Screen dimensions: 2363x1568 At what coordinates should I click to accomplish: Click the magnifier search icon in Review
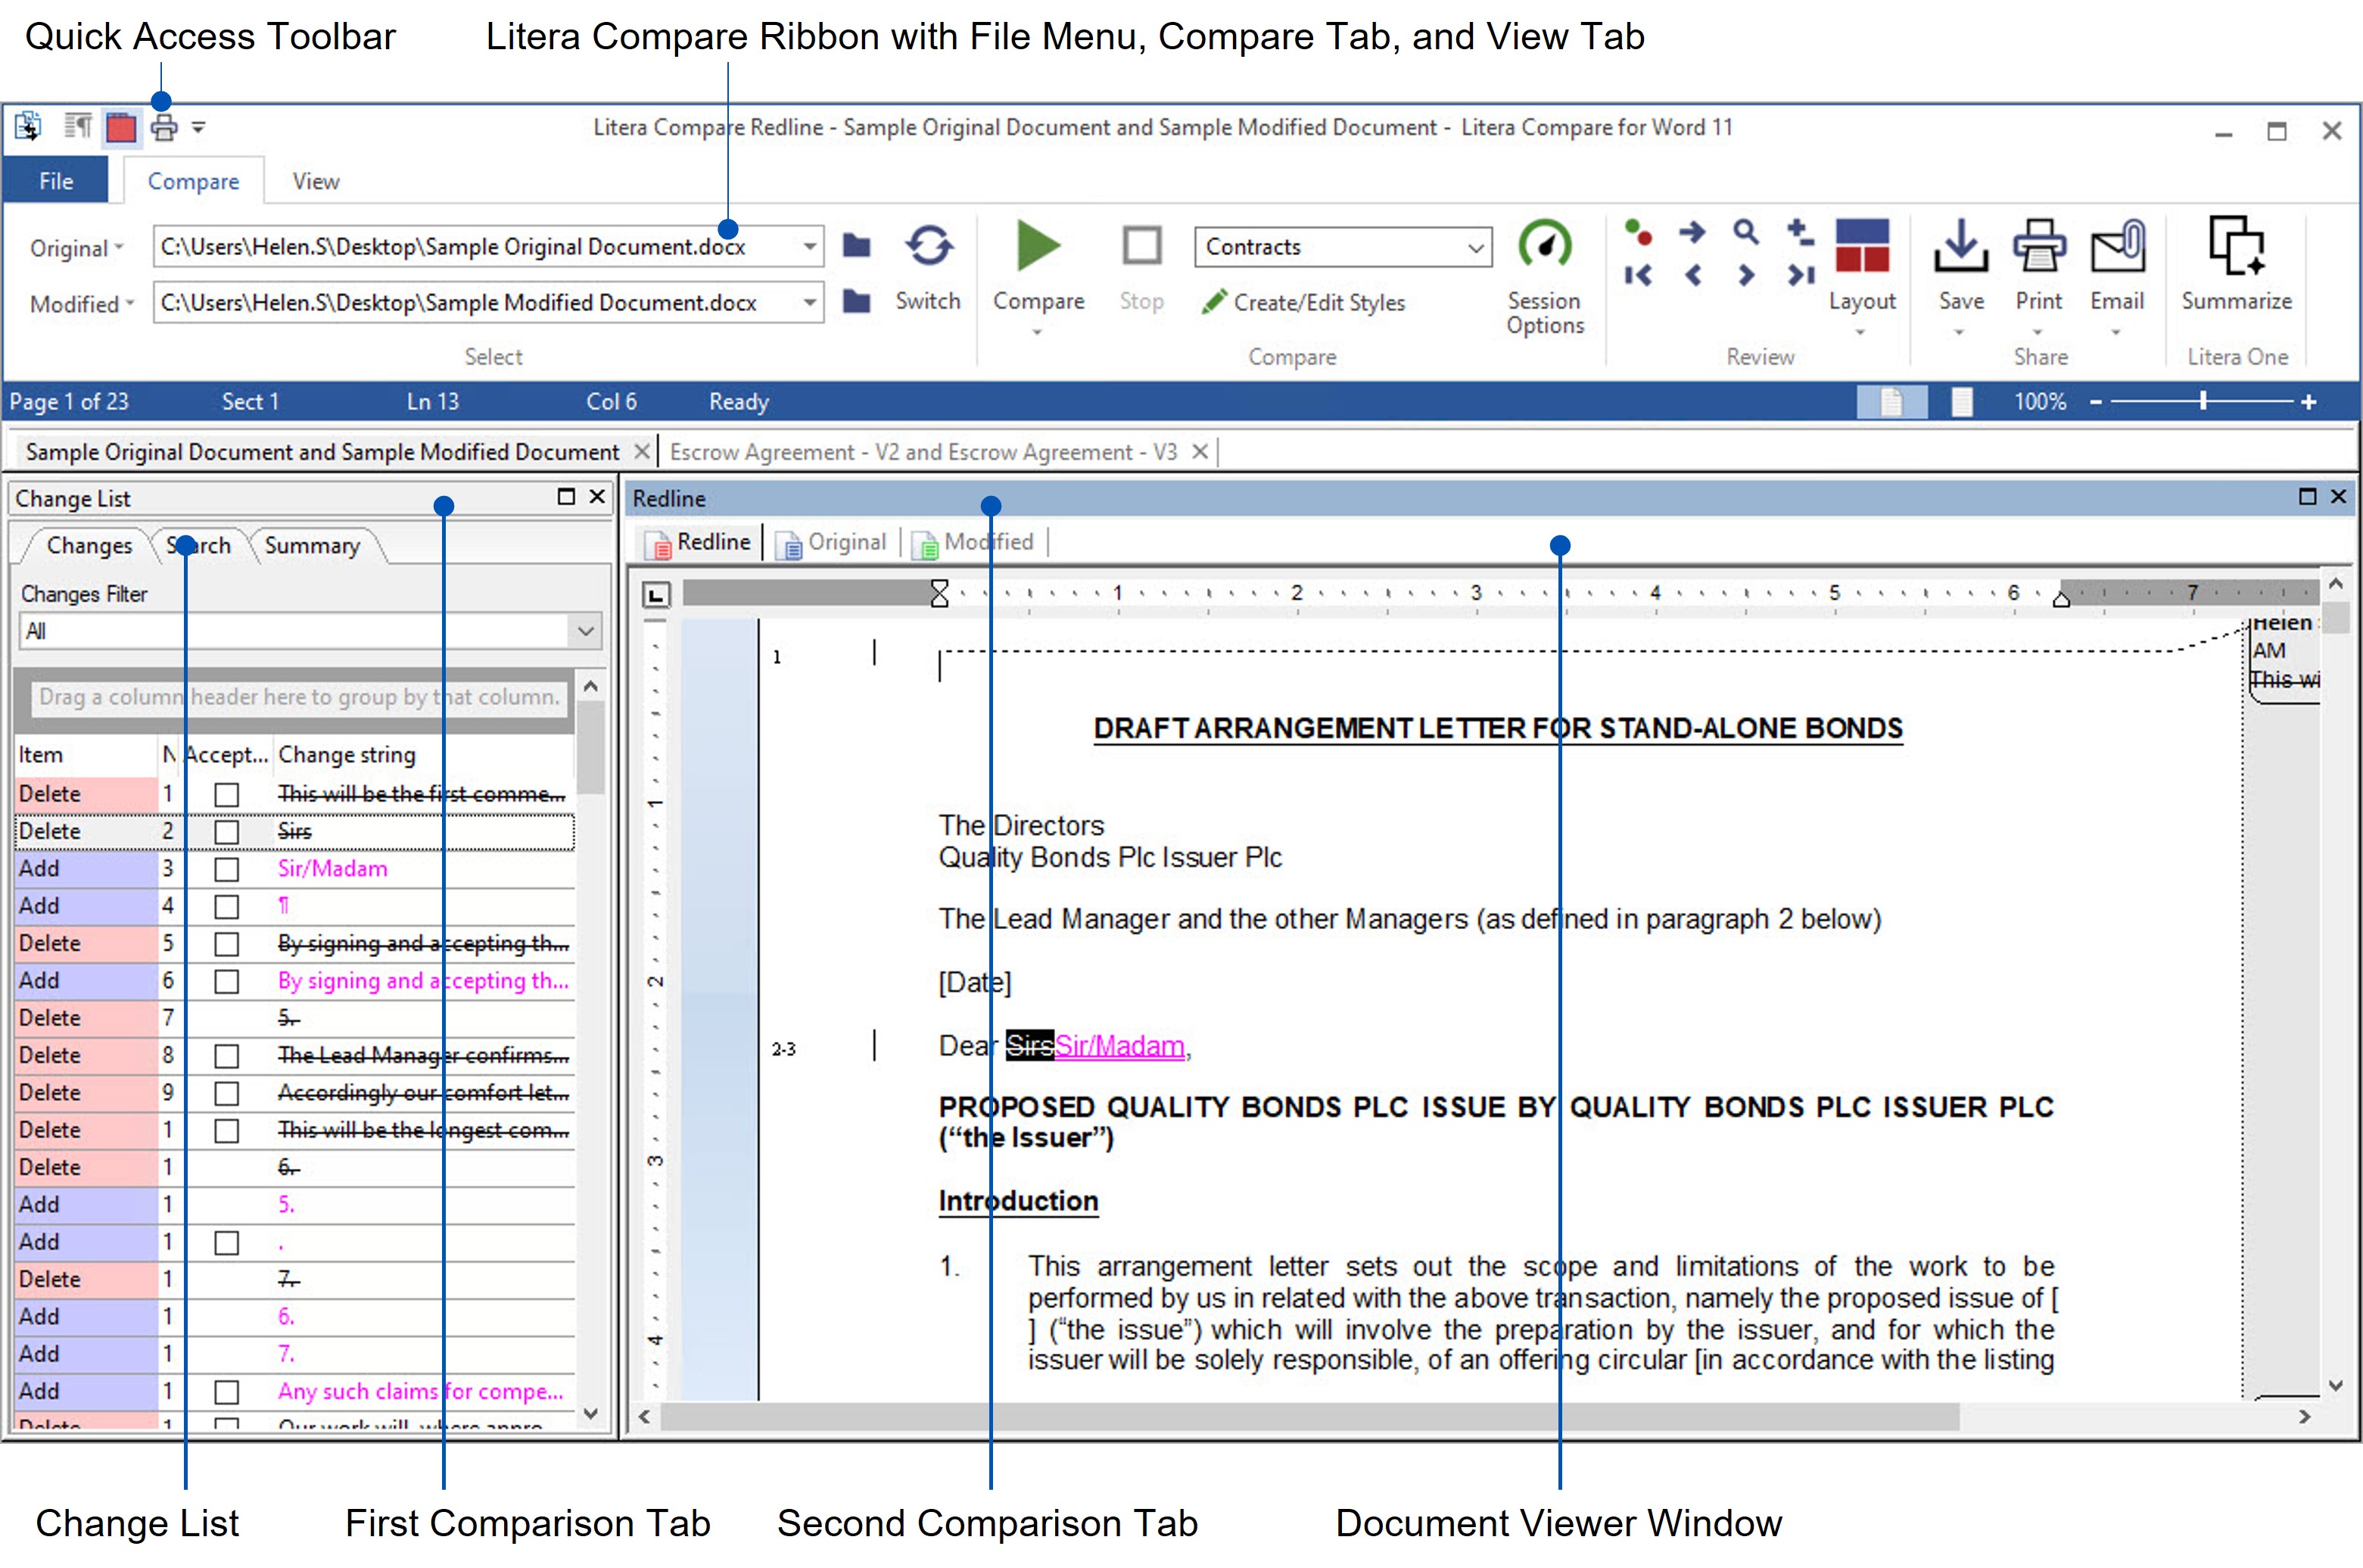[x=1745, y=232]
